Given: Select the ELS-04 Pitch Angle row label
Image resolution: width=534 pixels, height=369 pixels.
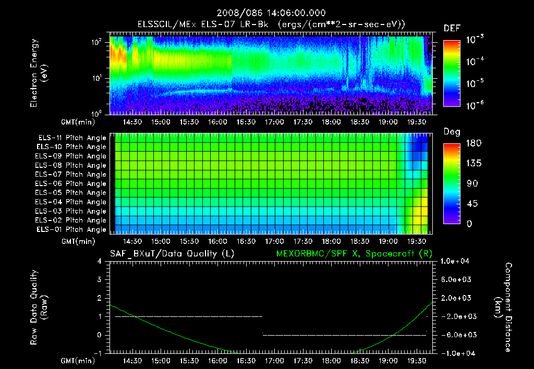Looking at the screenshot, I should tap(71, 202).
